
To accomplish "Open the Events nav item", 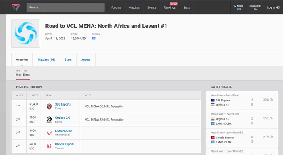I will click(151, 7).
